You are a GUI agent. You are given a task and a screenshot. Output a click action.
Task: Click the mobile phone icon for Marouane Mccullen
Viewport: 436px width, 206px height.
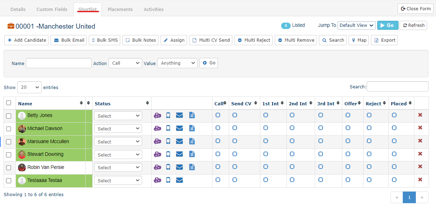(x=168, y=141)
